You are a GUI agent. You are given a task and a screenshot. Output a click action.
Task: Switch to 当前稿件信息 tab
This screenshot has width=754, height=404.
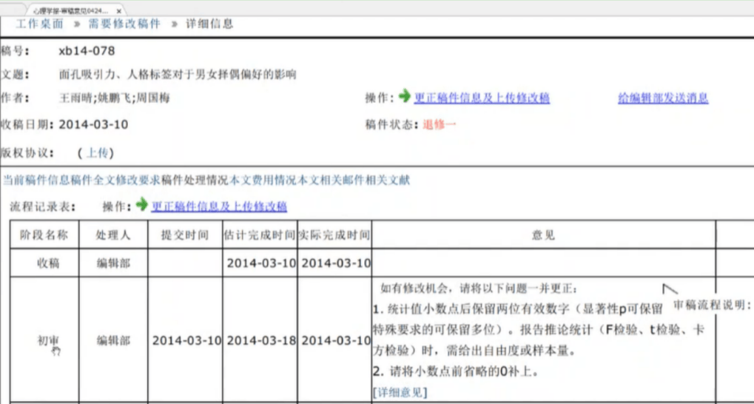(36, 180)
